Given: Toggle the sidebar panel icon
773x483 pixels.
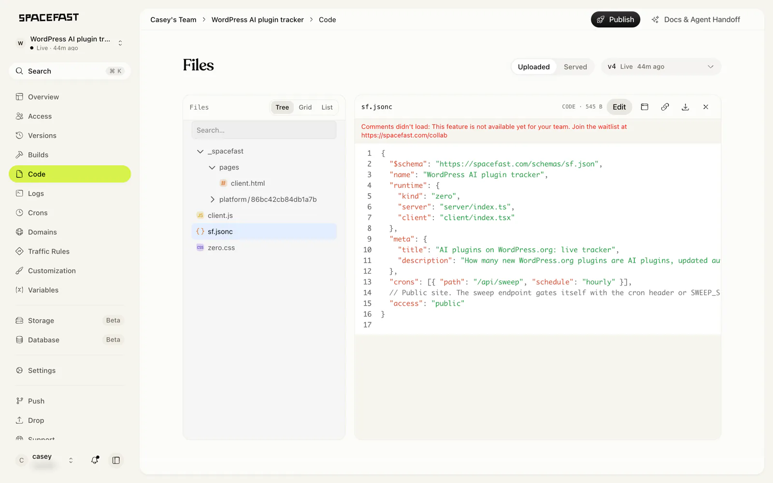Looking at the screenshot, I should [x=116, y=460].
